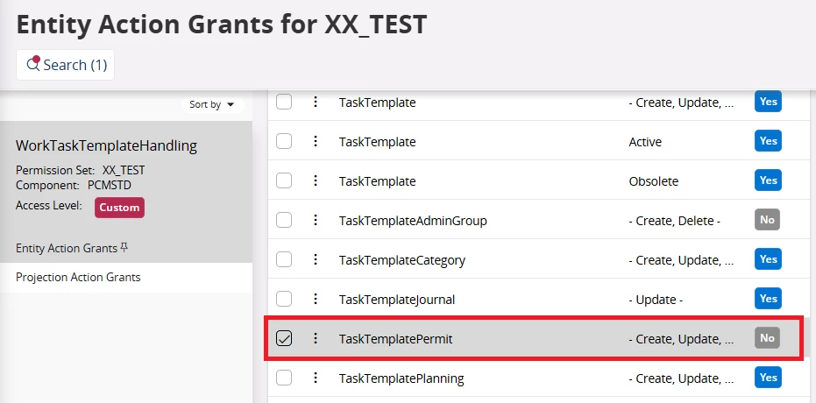Check the TaskTemplateAdminGroup row checkbox
This screenshot has height=403, width=816.
tap(284, 220)
